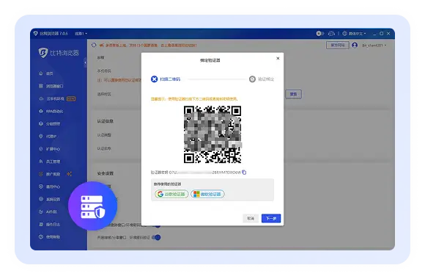Open the bit_client account dropdown
This screenshot has width=425, height=279.
[374, 46]
